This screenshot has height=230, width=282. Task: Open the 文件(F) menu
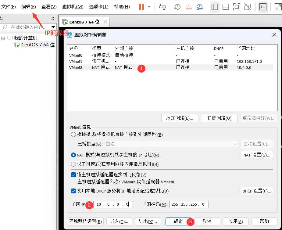click(9, 7)
